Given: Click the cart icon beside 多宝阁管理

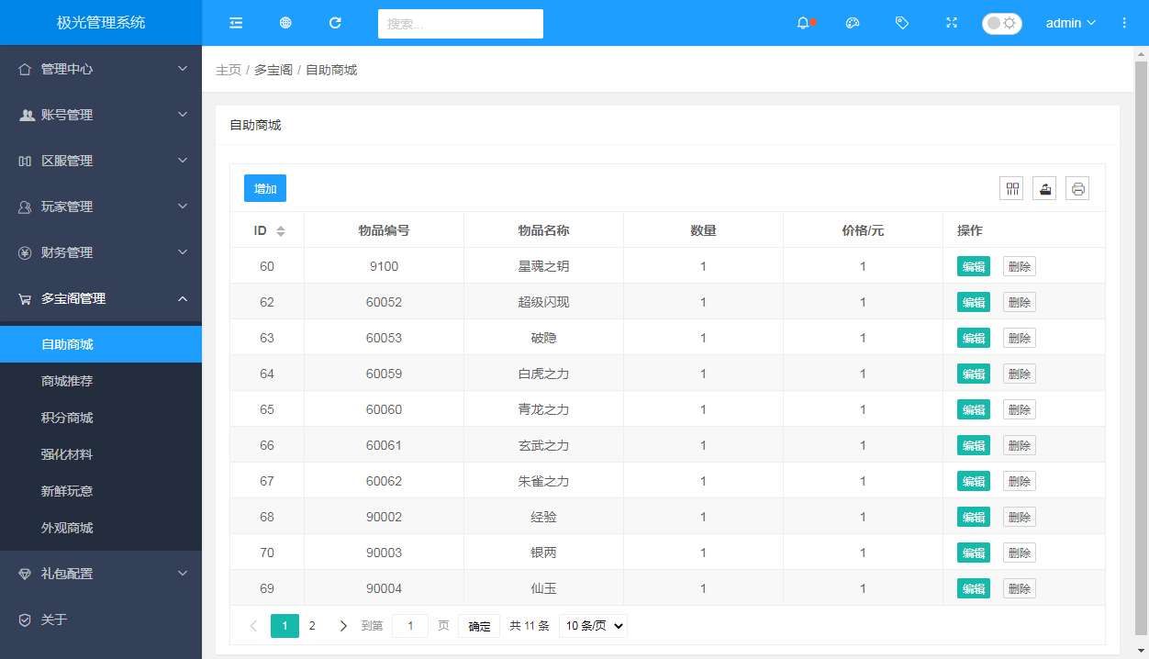Looking at the screenshot, I should click(25, 298).
